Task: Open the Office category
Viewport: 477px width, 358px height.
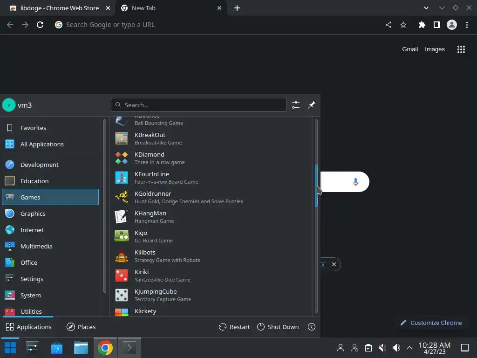Action: pos(50,262)
